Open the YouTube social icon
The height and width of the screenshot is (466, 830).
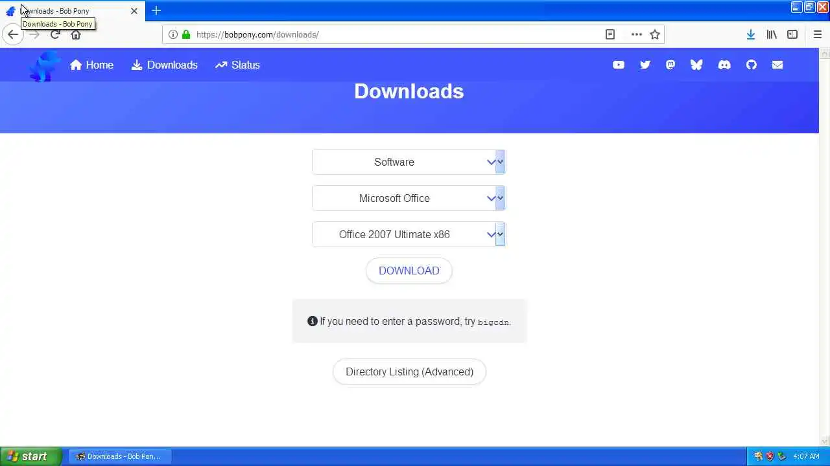(619, 65)
